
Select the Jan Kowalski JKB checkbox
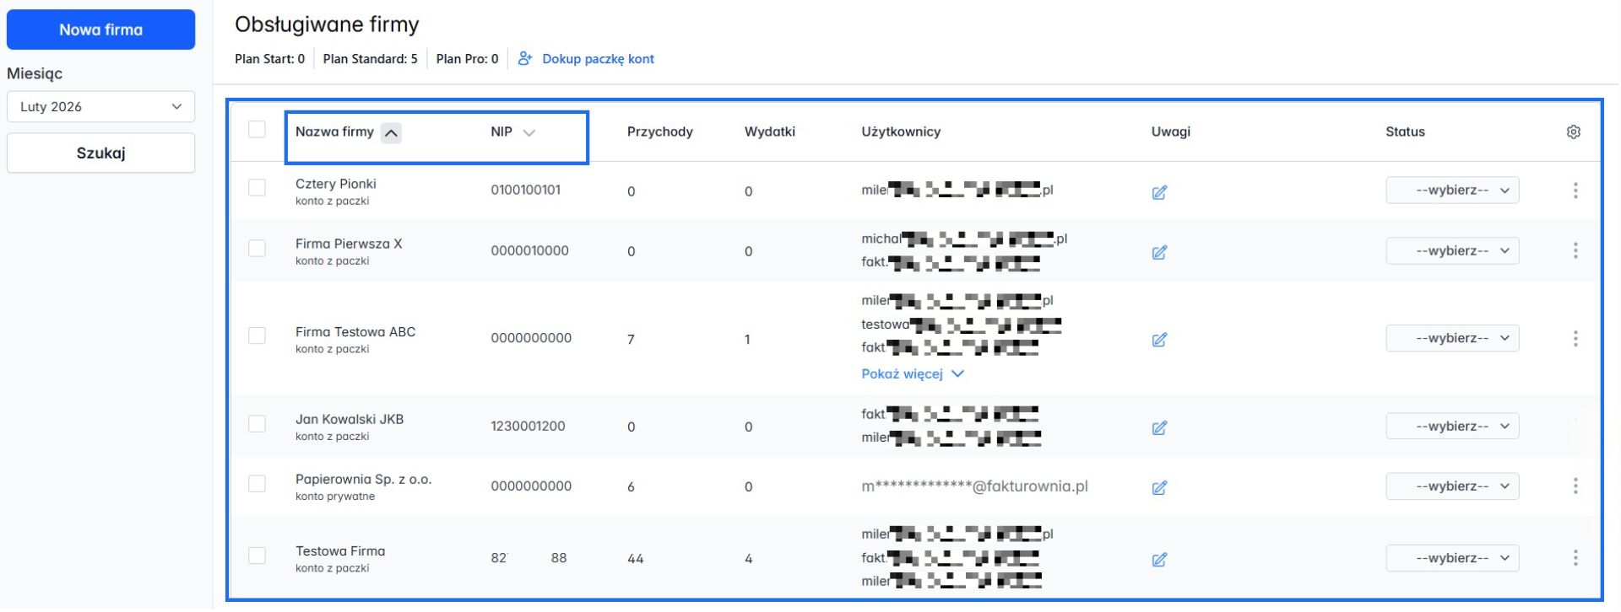click(257, 424)
